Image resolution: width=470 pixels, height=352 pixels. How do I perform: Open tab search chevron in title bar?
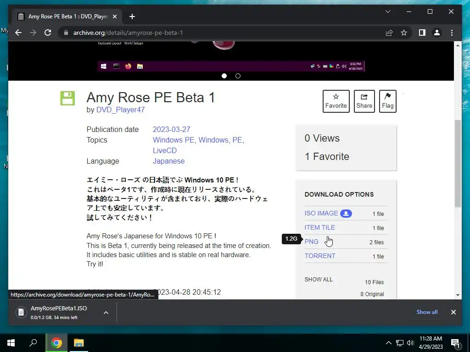coord(387,11)
